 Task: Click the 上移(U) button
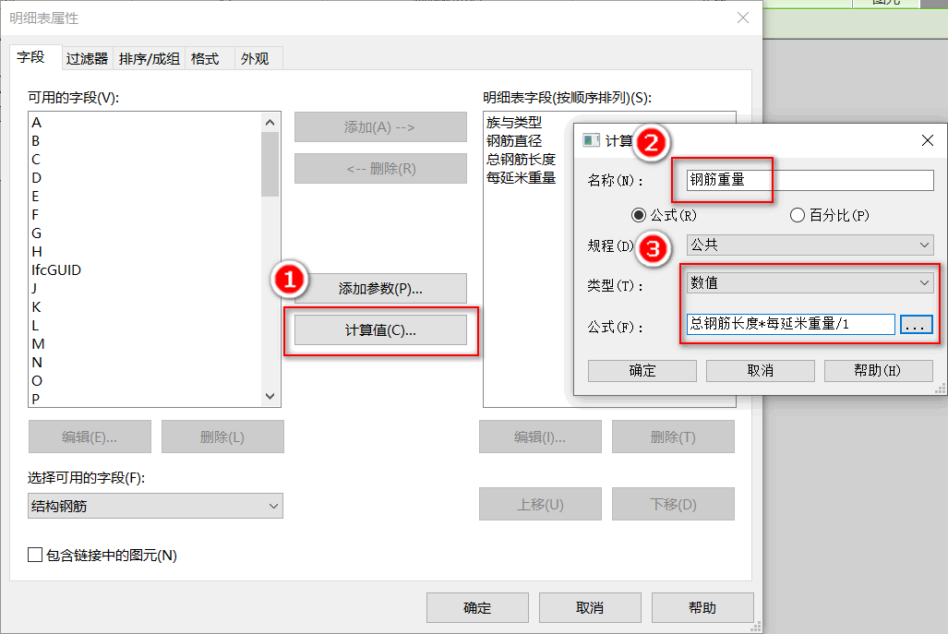tap(540, 504)
